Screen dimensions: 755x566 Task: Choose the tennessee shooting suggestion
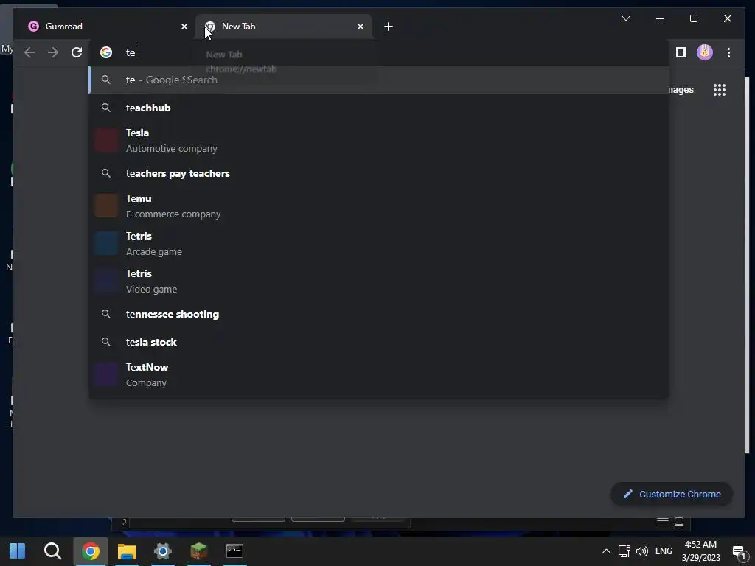click(x=379, y=314)
